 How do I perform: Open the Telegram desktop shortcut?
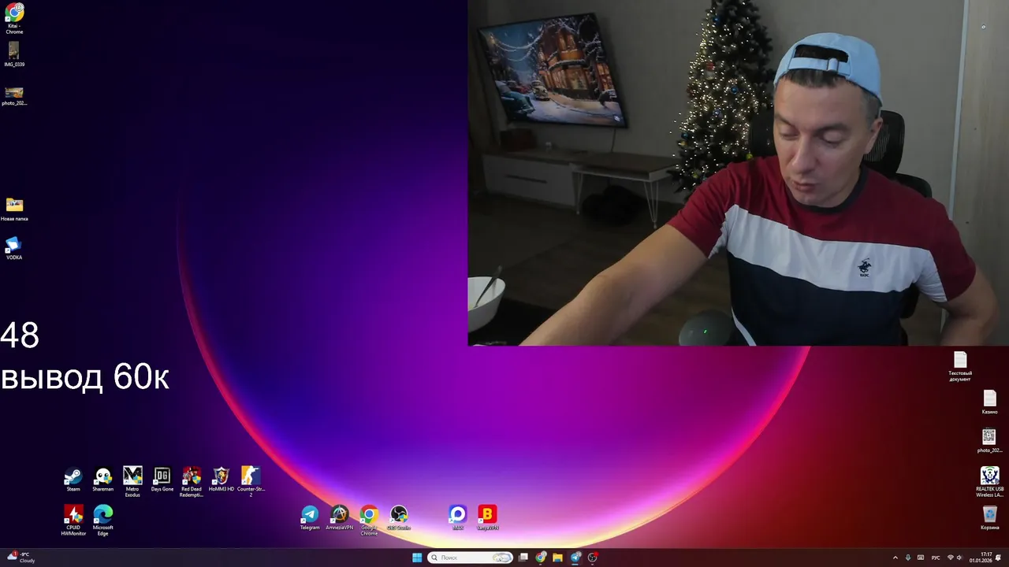pyautogui.click(x=310, y=518)
